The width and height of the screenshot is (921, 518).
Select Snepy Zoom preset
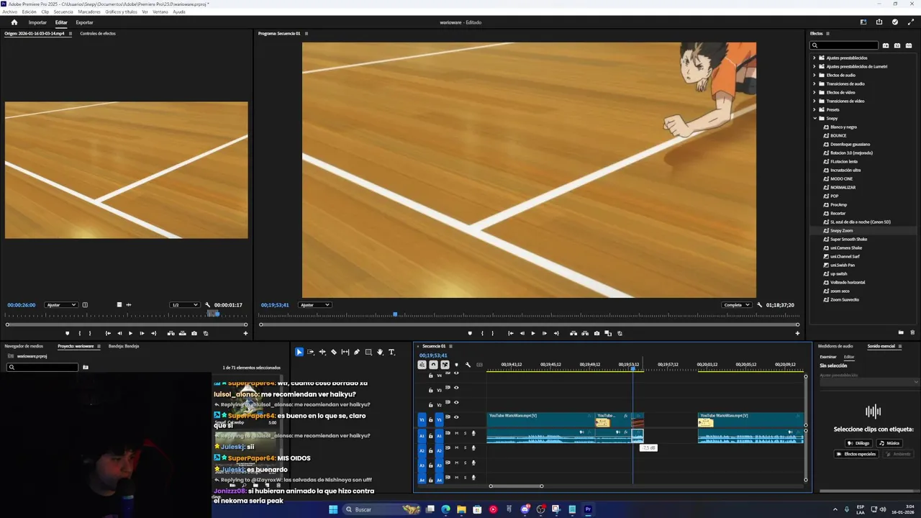click(841, 230)
